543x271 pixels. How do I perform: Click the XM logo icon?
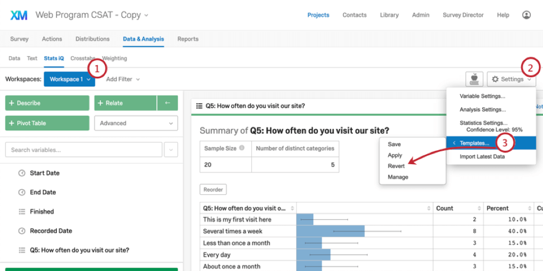[19, 15]
